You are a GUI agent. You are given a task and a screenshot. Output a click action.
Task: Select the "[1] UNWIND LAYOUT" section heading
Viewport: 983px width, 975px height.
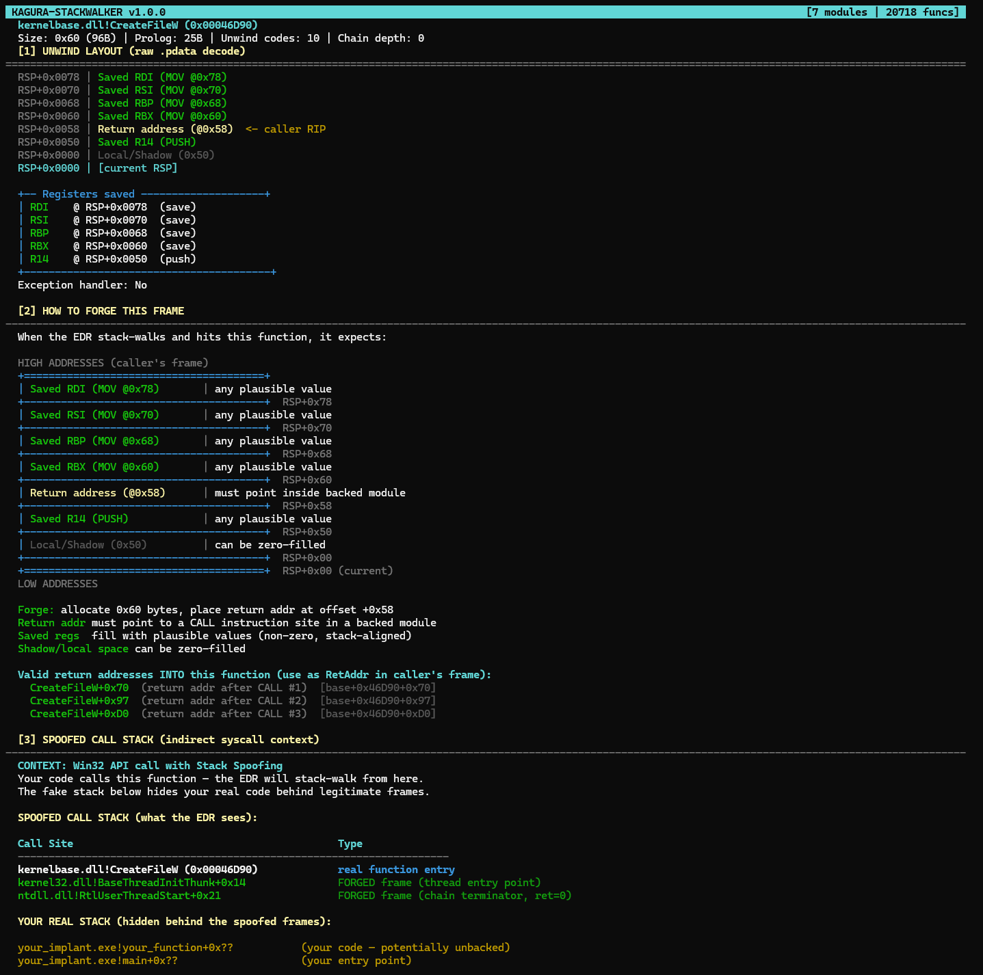coord(131,51)
